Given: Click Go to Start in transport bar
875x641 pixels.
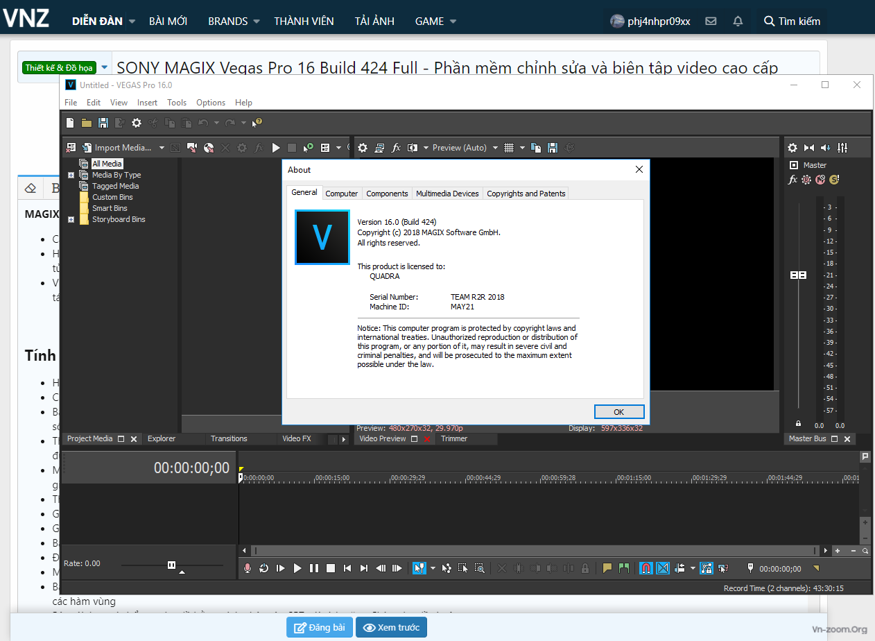Looking at the screenshot, I should pyautogui.click(x=347, y=568).
